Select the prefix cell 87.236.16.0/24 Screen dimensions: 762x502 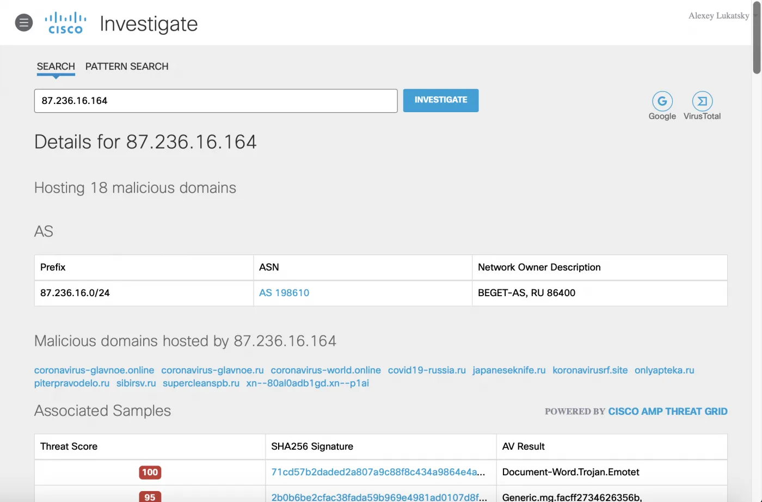[x=144, y=293]
